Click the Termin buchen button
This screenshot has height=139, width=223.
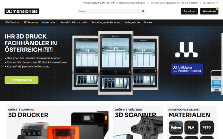point(22,80)
